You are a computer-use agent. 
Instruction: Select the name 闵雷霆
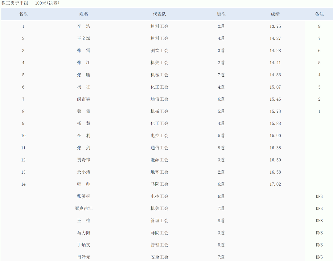84,99
